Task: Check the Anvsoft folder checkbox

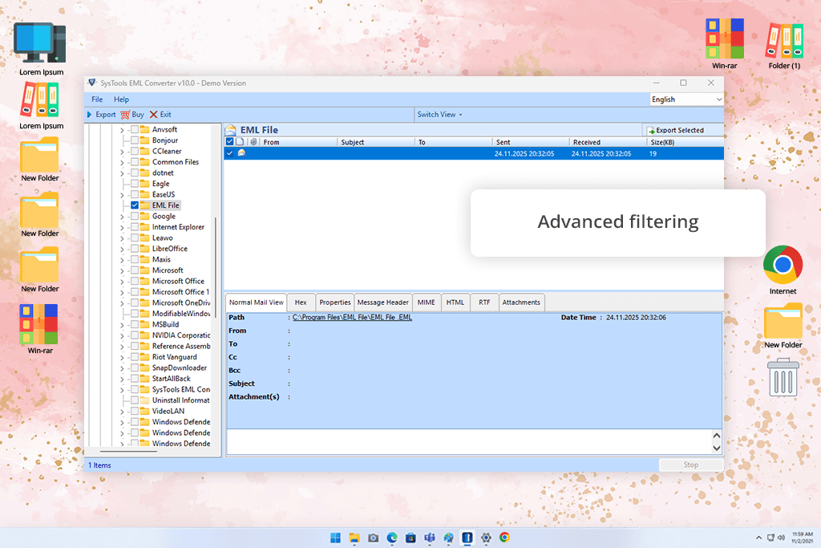Action: pos(135,129)
